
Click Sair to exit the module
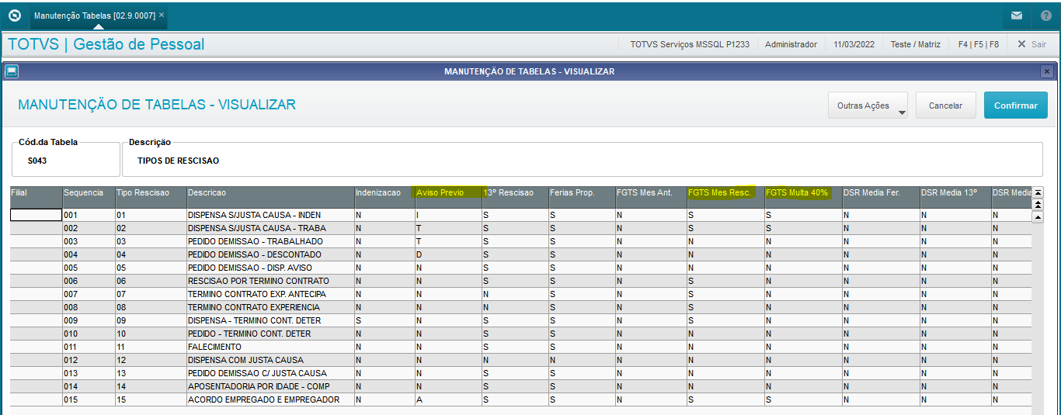[x=1031, y=44]
